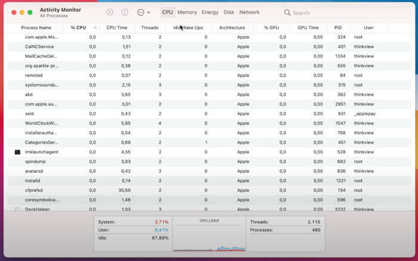The height and width of the screenshot is (261, 418).
Task: Select the installerautha... process row
Action: 209,133
